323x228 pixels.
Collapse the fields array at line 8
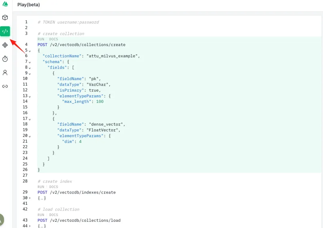point(29,68)
